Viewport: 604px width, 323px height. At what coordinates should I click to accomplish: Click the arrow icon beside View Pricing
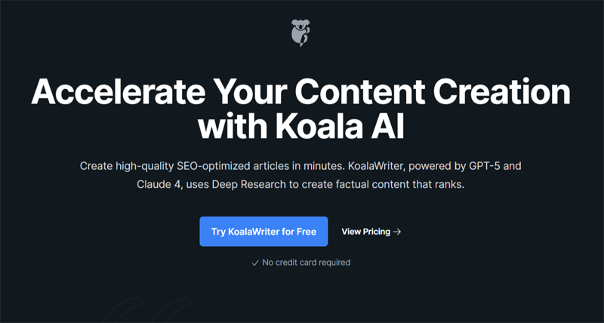point(397,232)
